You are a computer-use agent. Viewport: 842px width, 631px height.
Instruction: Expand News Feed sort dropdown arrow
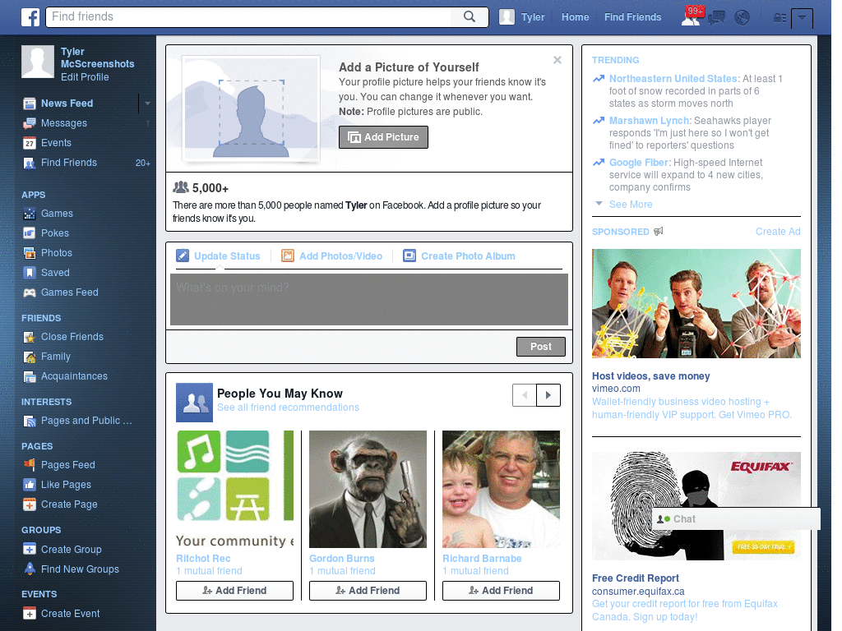click(147, 103)
